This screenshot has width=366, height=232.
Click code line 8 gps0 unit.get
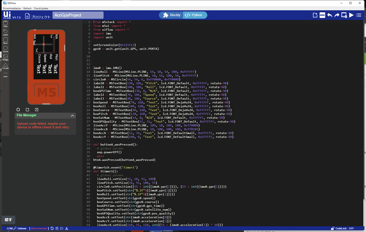[x=126, y=49]
